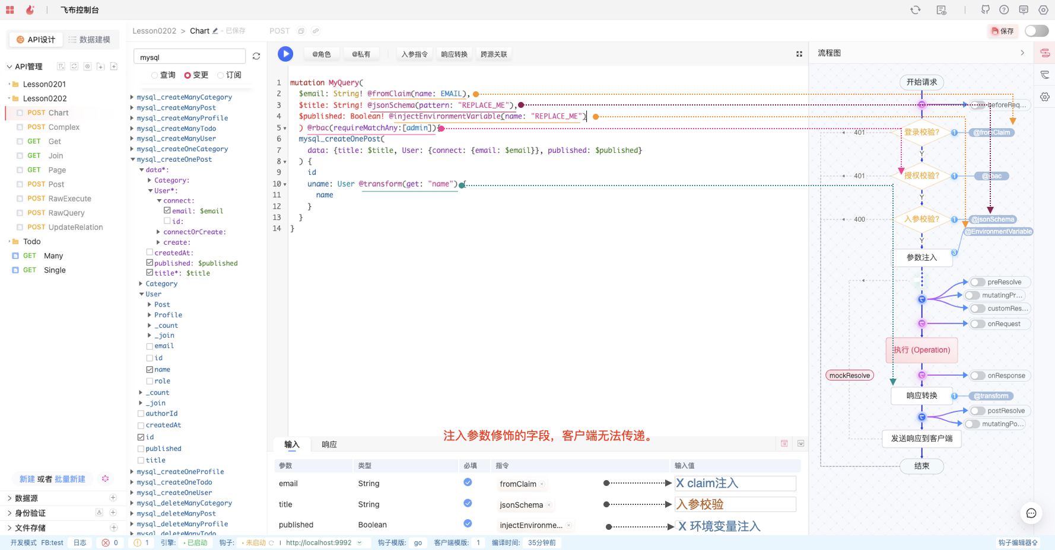Run the operation with the blue play button
This screenshot has height=550, width=1055.
(x=285, y=54)
